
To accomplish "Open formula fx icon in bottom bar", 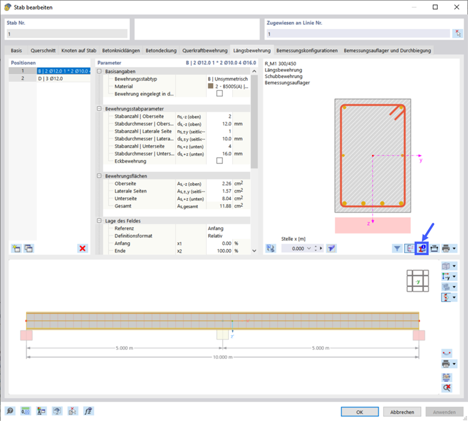I will click(x=88, y=411).
